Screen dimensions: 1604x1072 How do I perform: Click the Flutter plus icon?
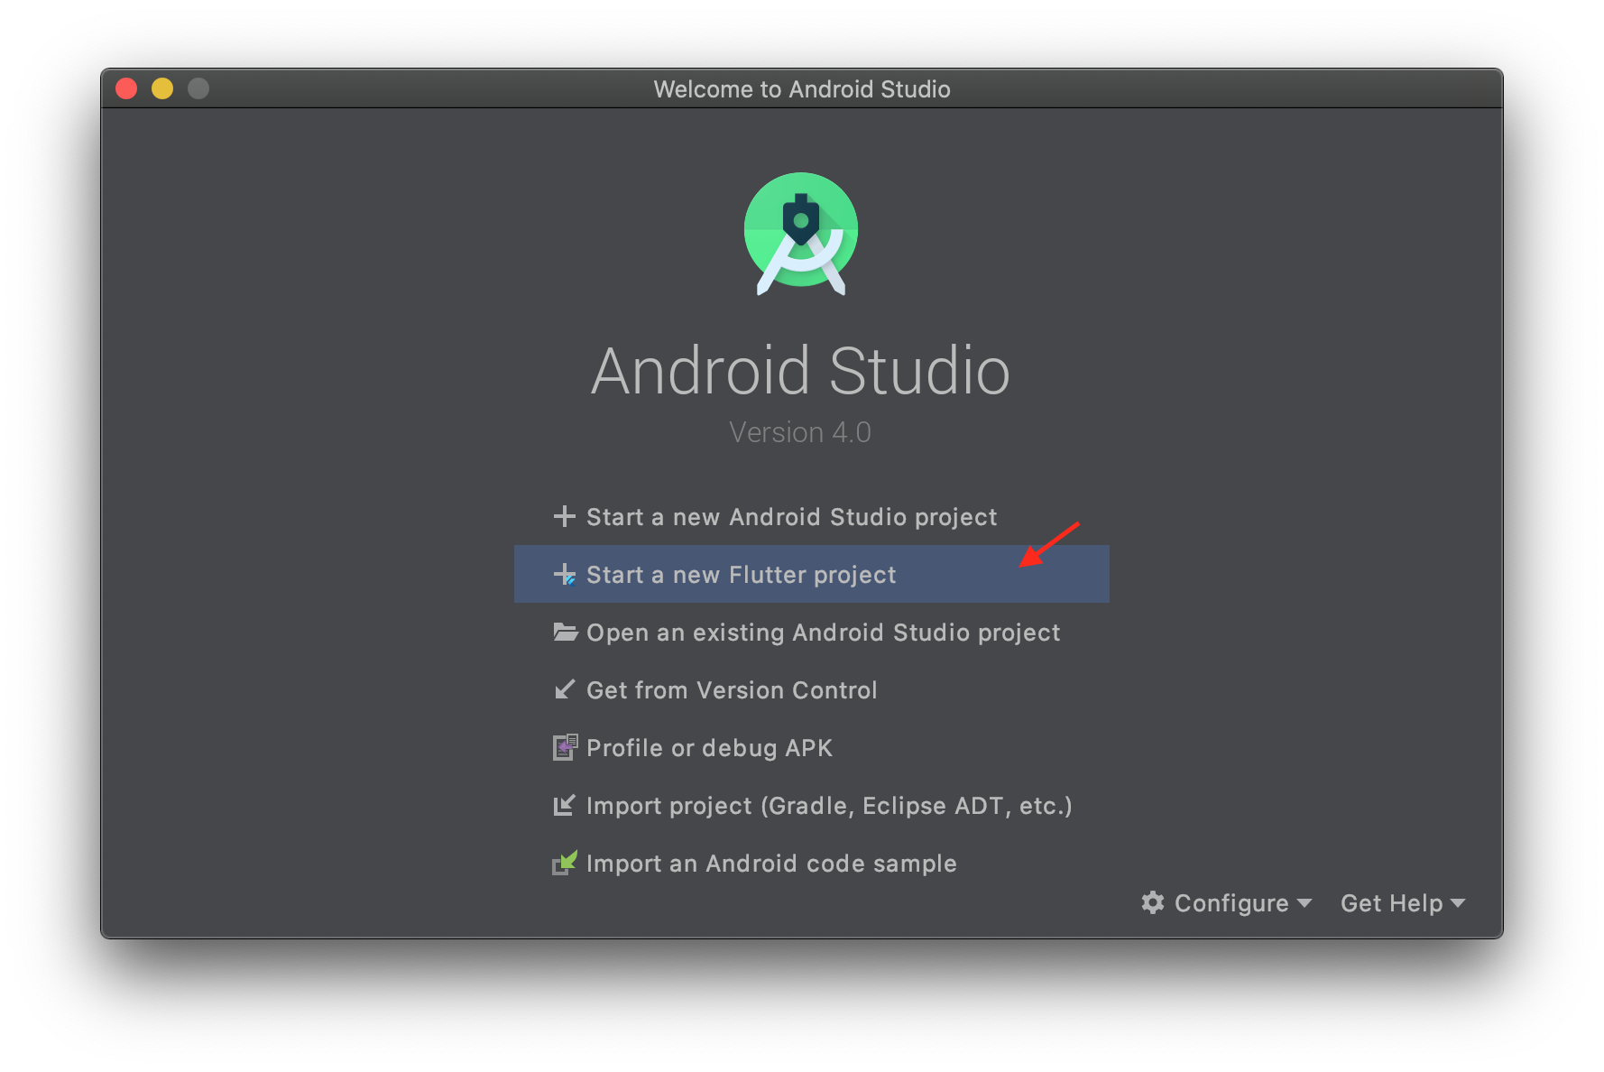[x=565, y=574]
